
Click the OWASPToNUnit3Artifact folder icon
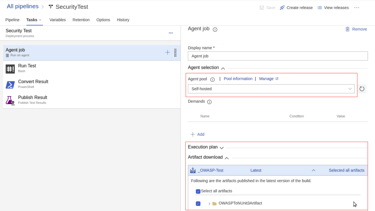coord(214,203)
